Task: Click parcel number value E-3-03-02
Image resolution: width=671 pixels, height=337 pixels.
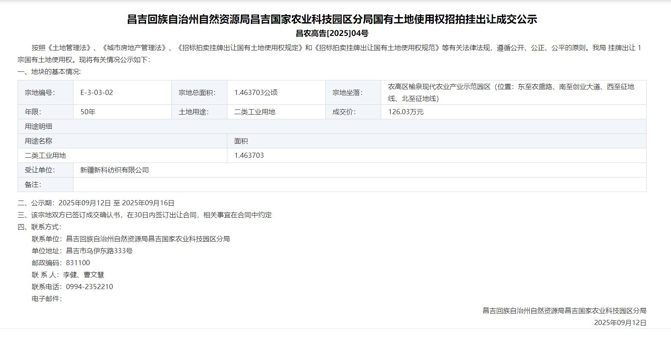Action: coord(97,92)
